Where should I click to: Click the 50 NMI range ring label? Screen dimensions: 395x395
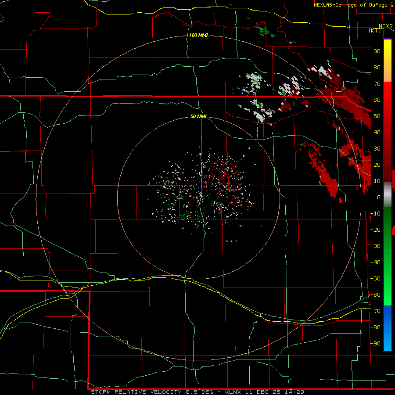pyautogui.click(x=198, y=116)
